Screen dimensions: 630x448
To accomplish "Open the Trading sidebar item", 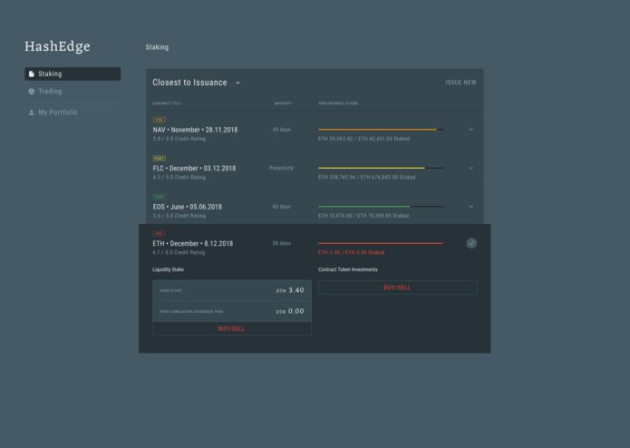I will point(73,92).
